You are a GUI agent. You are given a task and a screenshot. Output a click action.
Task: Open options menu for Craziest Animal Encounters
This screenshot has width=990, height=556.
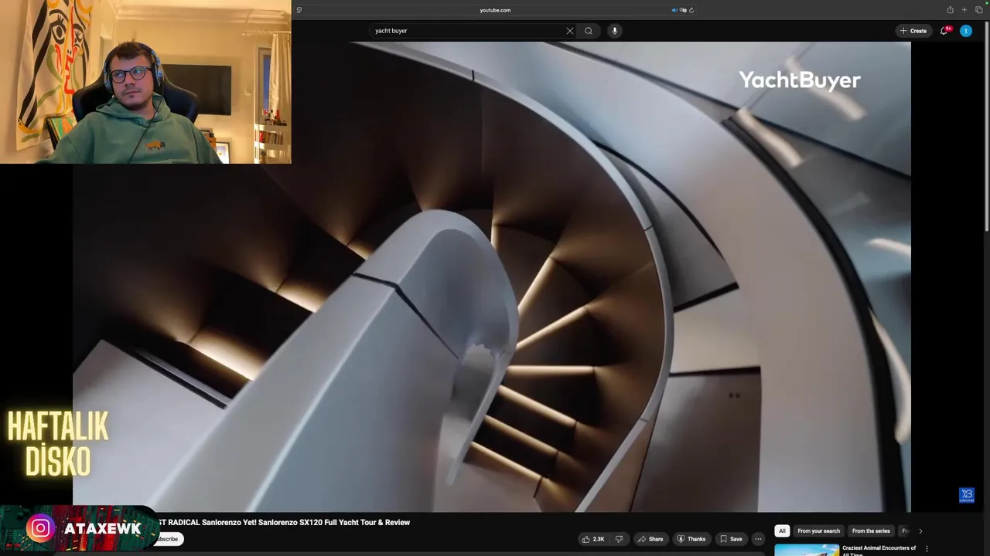(927, 549)
